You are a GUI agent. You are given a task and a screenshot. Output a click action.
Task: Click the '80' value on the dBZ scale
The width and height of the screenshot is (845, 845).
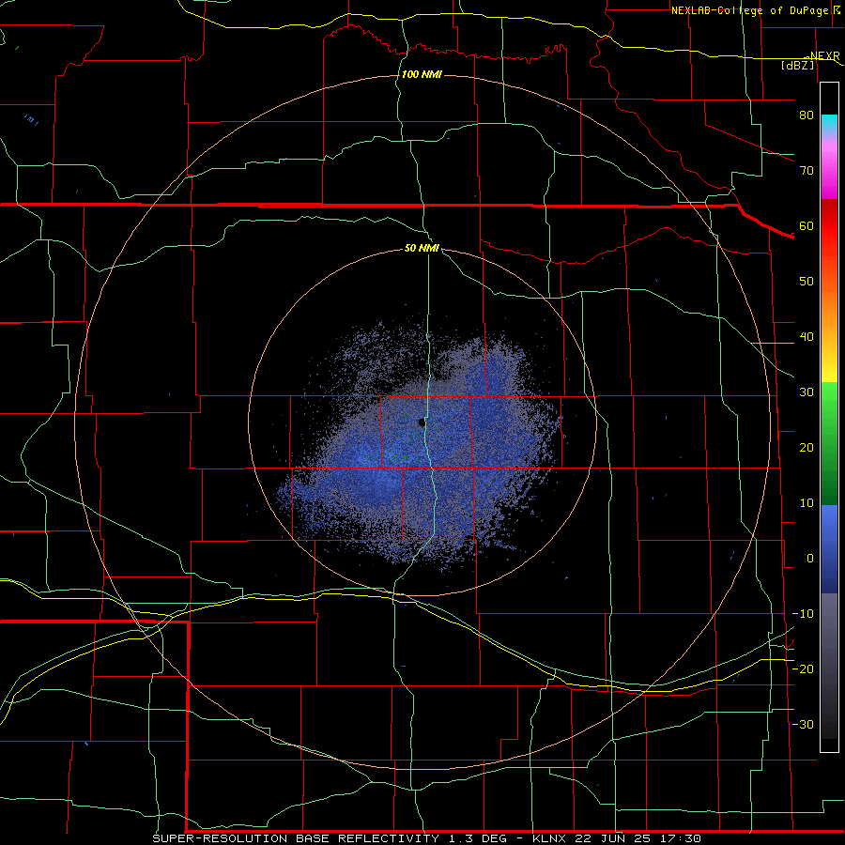pos(807,115)
